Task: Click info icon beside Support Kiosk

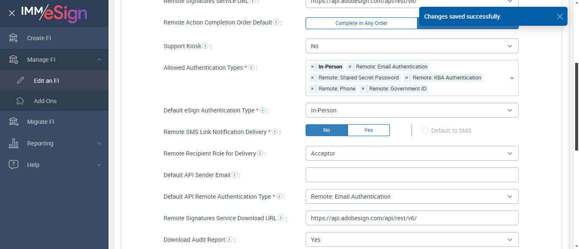Action: click(206, 46)
